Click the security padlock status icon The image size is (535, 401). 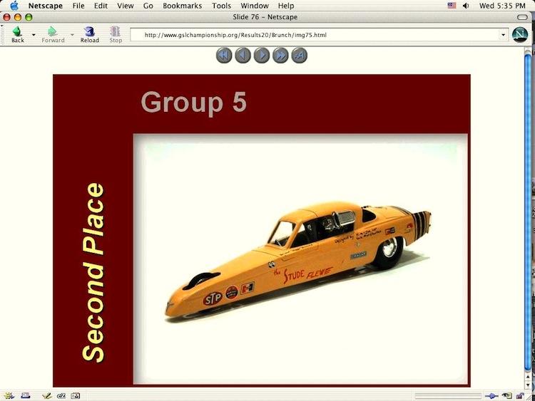coord(520,395)
